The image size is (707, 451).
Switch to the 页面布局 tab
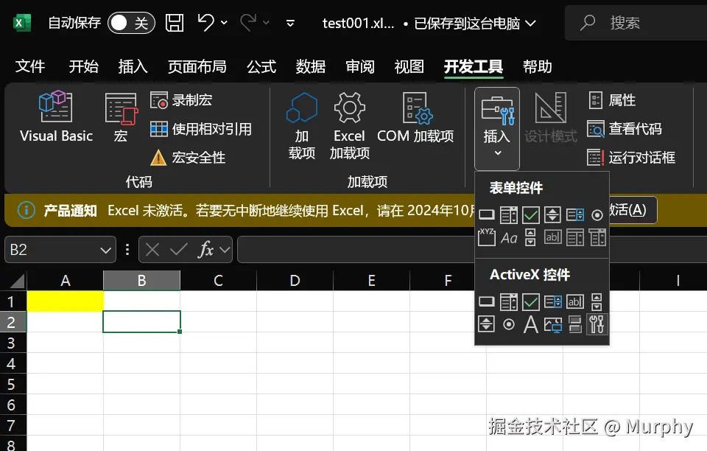pos(197,66)
